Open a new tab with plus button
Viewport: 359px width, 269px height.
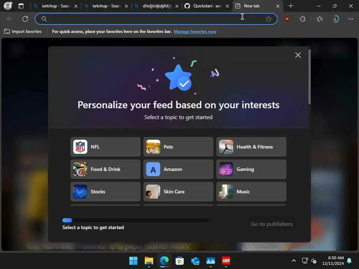click(291, 6)
